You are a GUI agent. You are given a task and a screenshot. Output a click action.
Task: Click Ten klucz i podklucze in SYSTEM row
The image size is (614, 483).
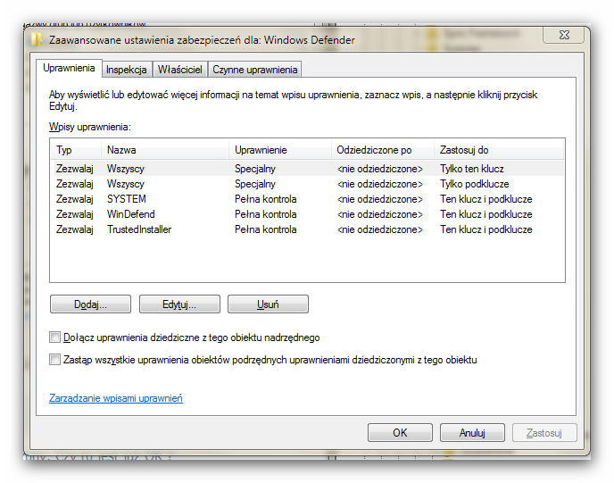point(486,199)
